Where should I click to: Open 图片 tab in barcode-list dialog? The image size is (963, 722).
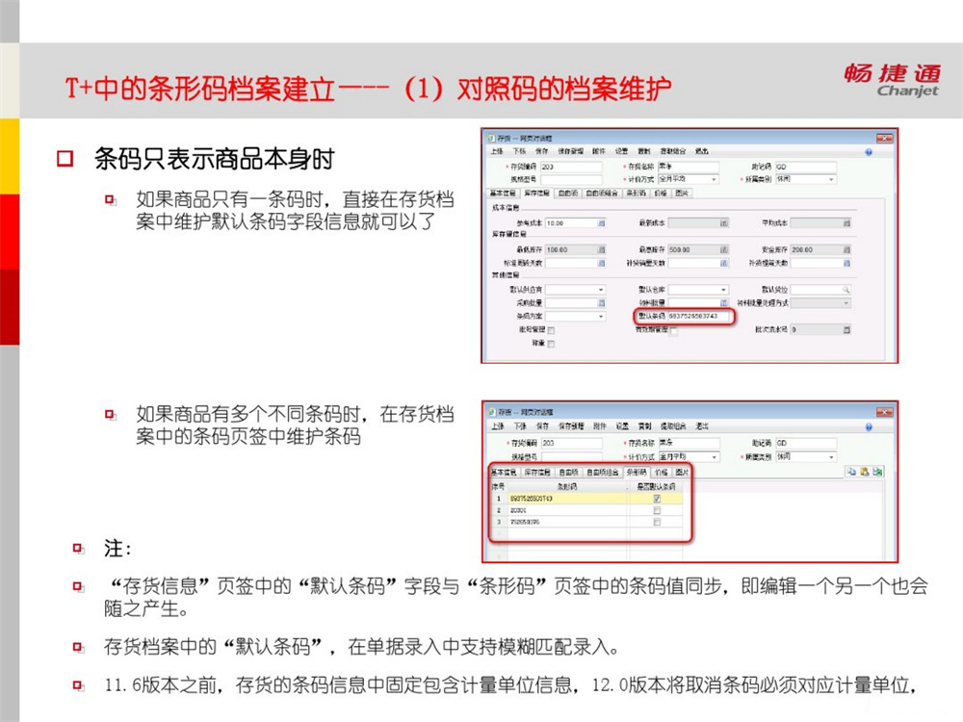point(682,472)
